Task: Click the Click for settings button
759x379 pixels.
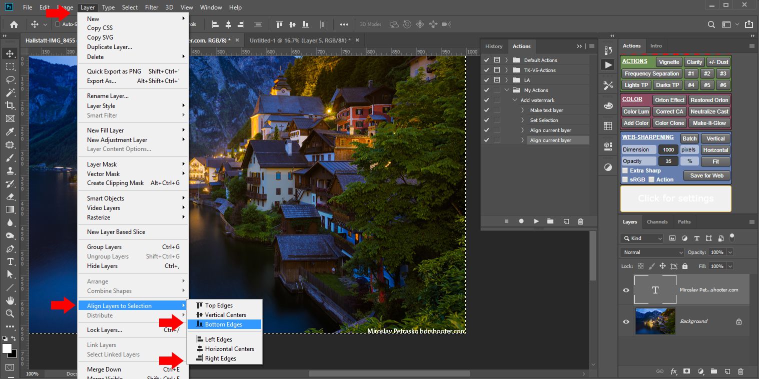Action: (x=675, y=198)
